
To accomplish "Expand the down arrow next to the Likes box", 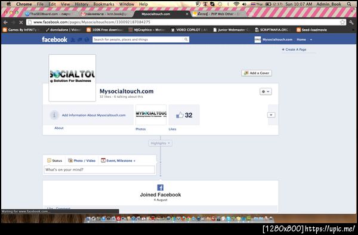I will pyautogui.click(x=271, y=115).
